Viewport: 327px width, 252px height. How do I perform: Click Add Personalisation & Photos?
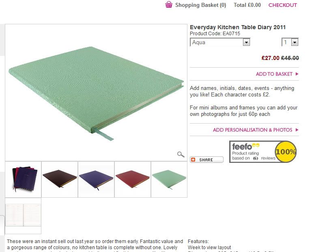coord(252,130)
